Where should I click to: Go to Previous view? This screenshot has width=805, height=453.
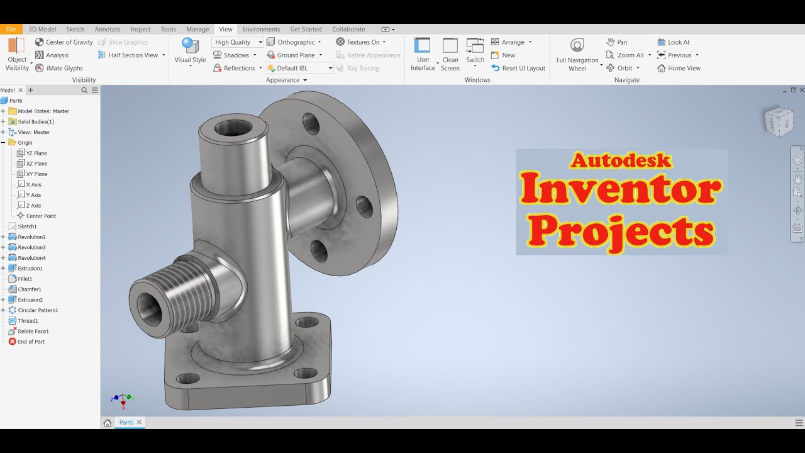click(674, 55)
